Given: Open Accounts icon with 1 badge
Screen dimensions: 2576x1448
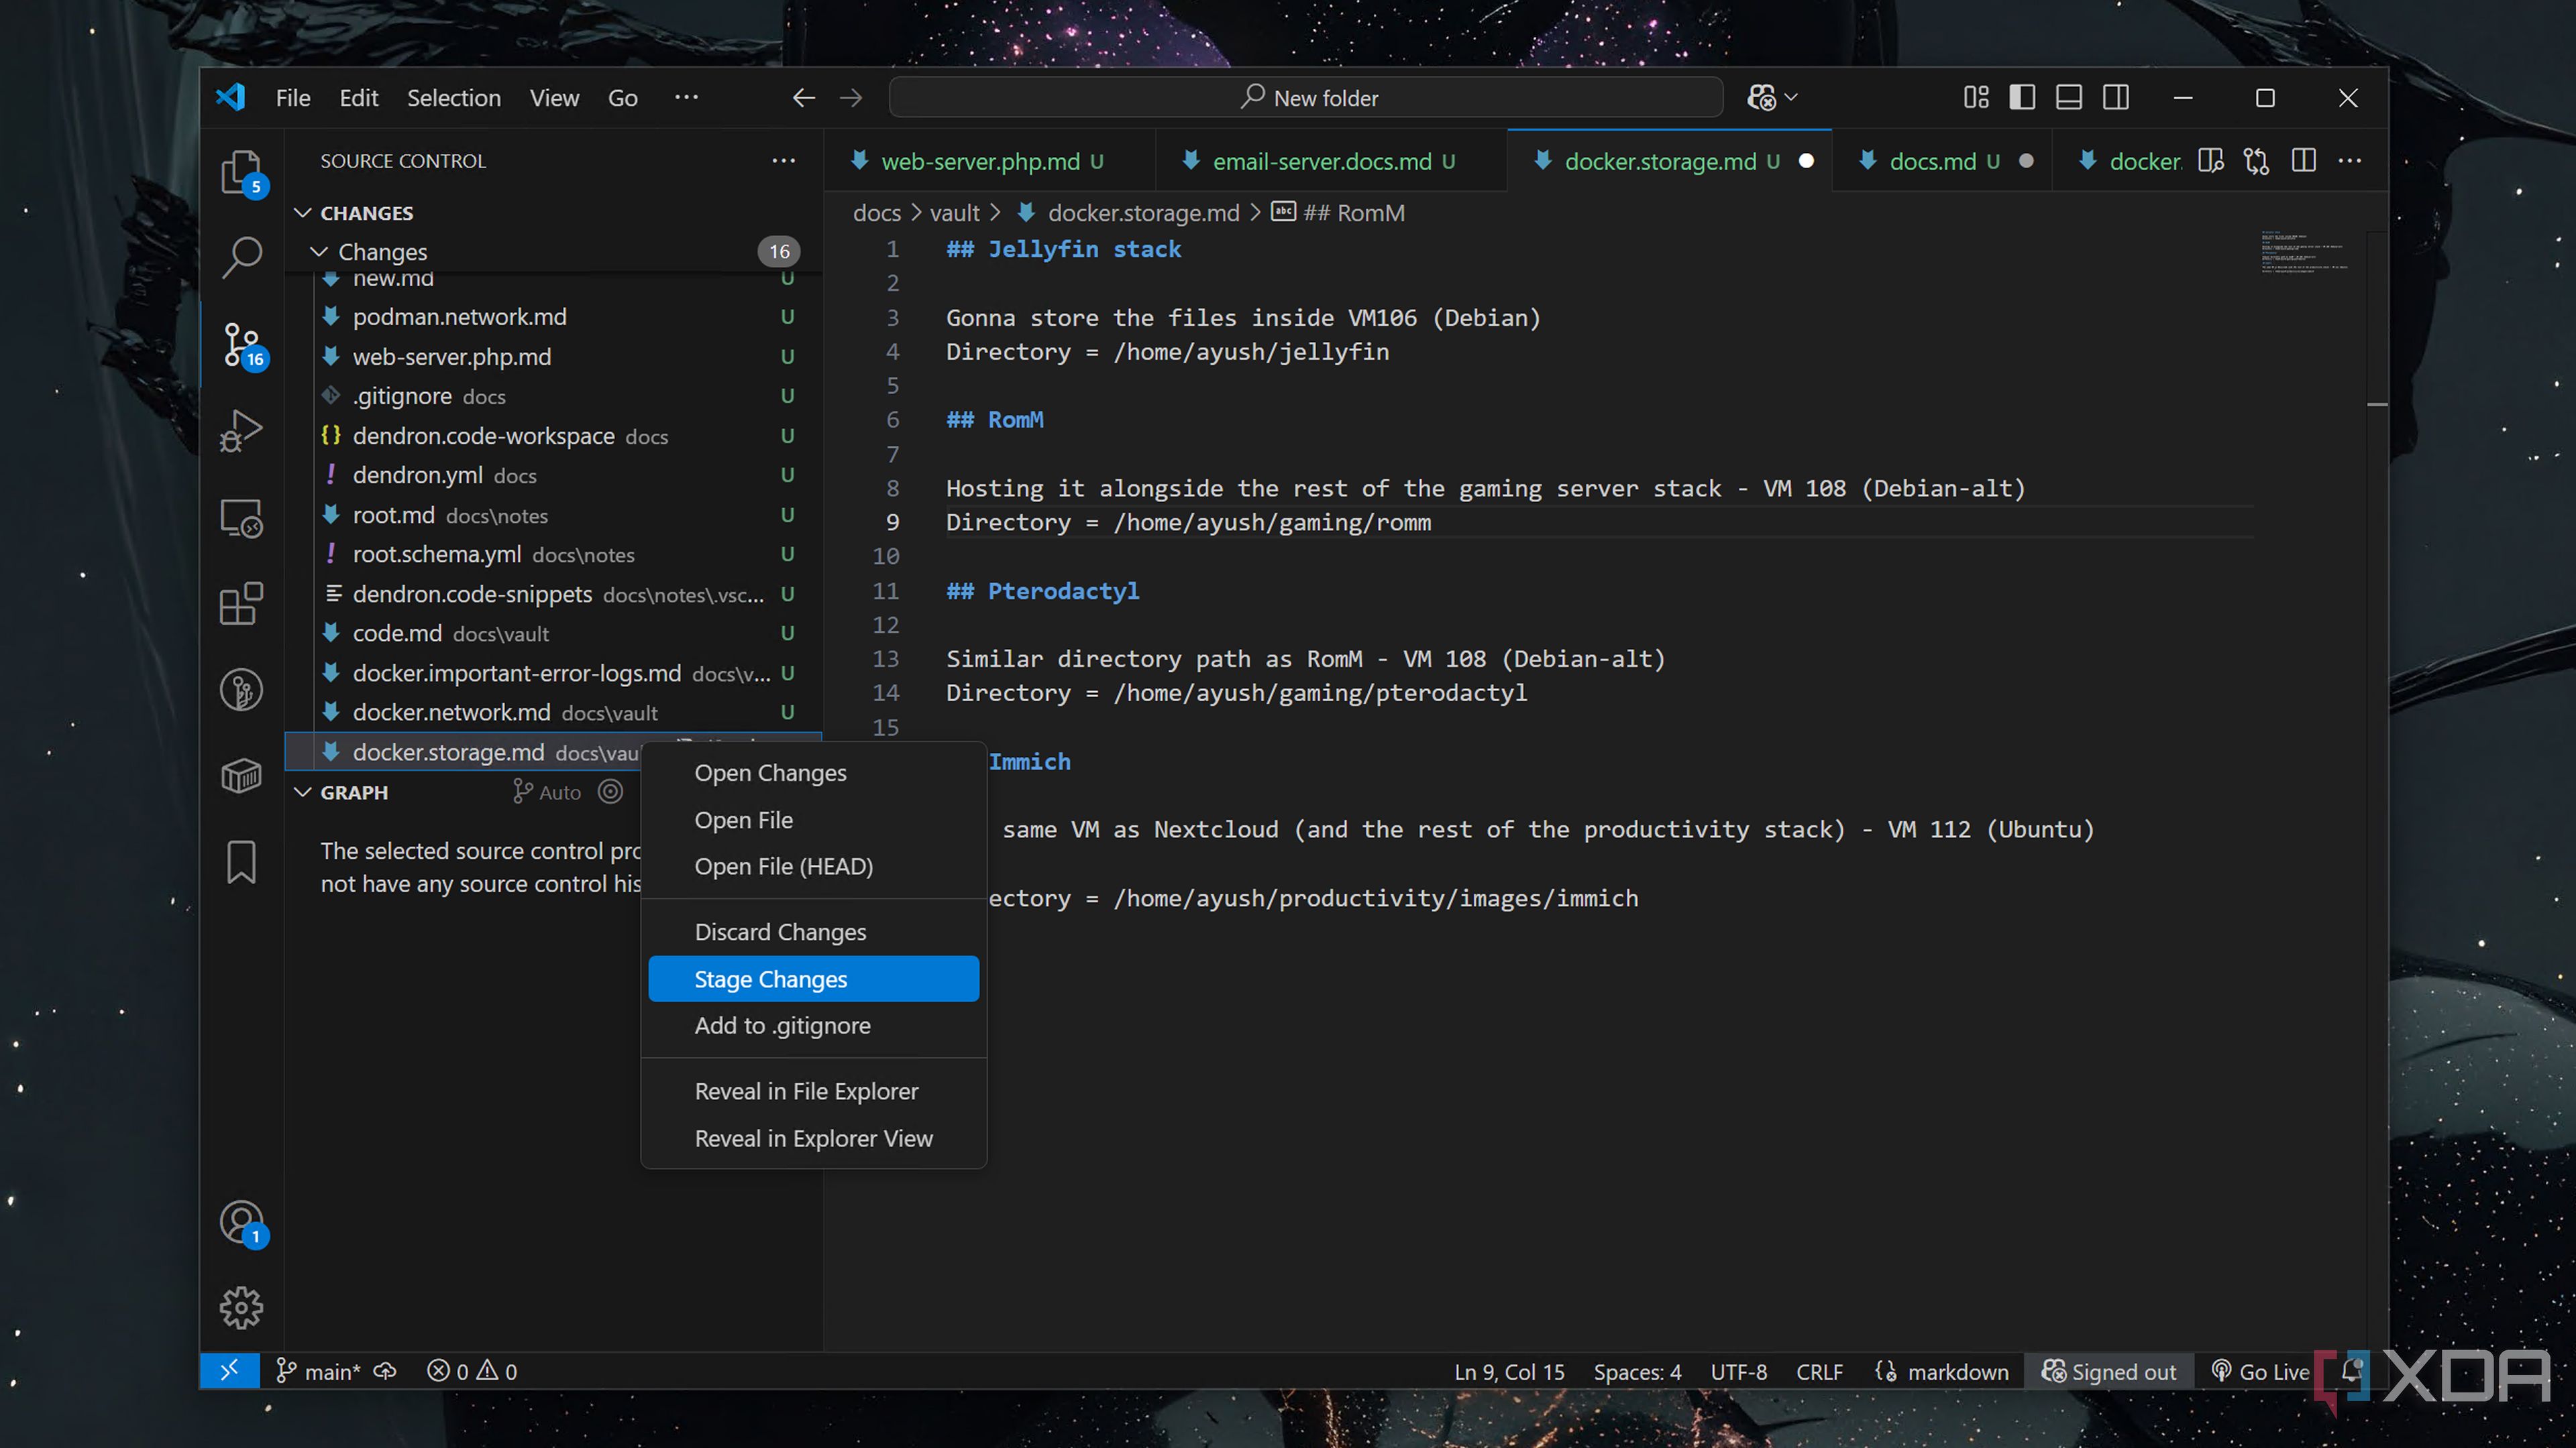Looking at the screenshot, I should pyautogui.click(x=241, y=1222).
